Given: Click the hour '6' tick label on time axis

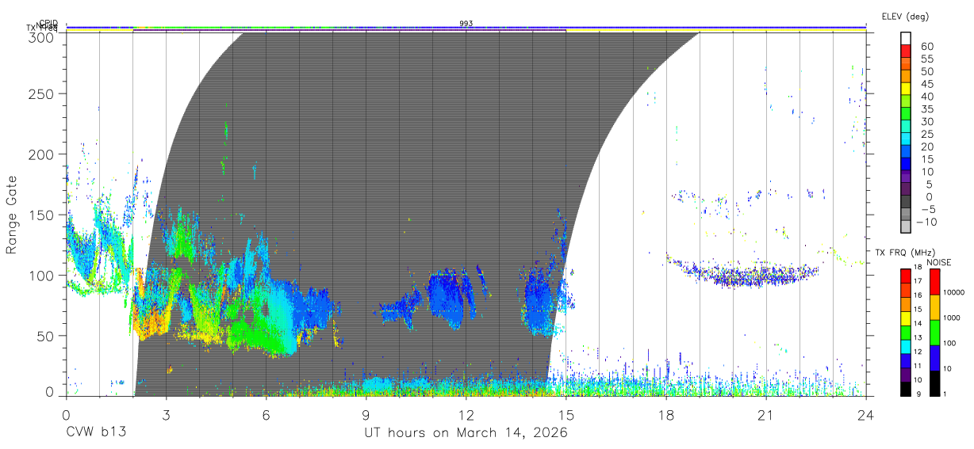Looking at the screenshot, I should (266, 414).
